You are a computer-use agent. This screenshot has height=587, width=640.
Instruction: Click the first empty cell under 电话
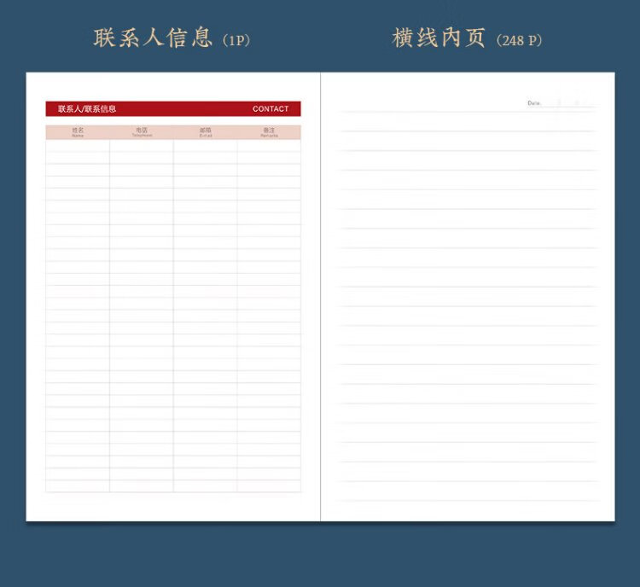(142, 146)
